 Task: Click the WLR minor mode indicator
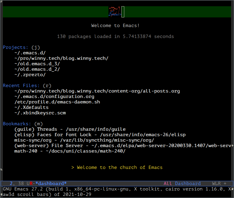216,183
